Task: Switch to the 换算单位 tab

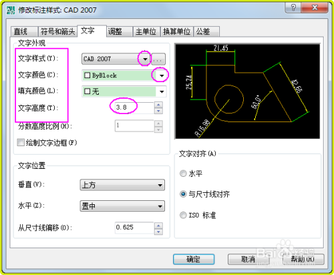Action: point(177,31)
